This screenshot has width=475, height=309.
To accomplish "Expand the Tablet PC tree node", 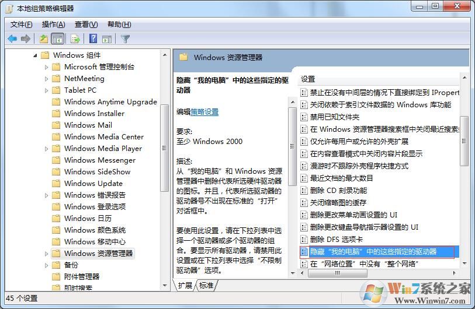I will point(46,90).
